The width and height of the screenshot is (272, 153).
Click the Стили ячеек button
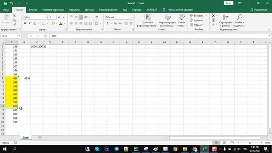pos(181,20)
